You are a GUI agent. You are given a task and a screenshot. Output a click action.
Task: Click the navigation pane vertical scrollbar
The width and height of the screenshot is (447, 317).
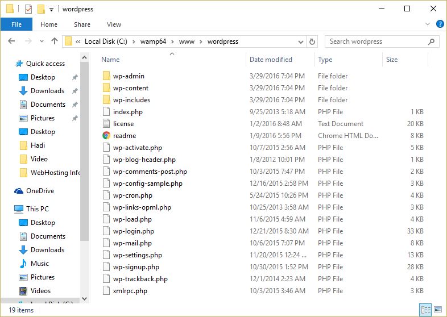85,170
